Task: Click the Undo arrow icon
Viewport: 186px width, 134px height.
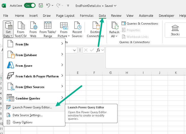Action: [48, 6]
